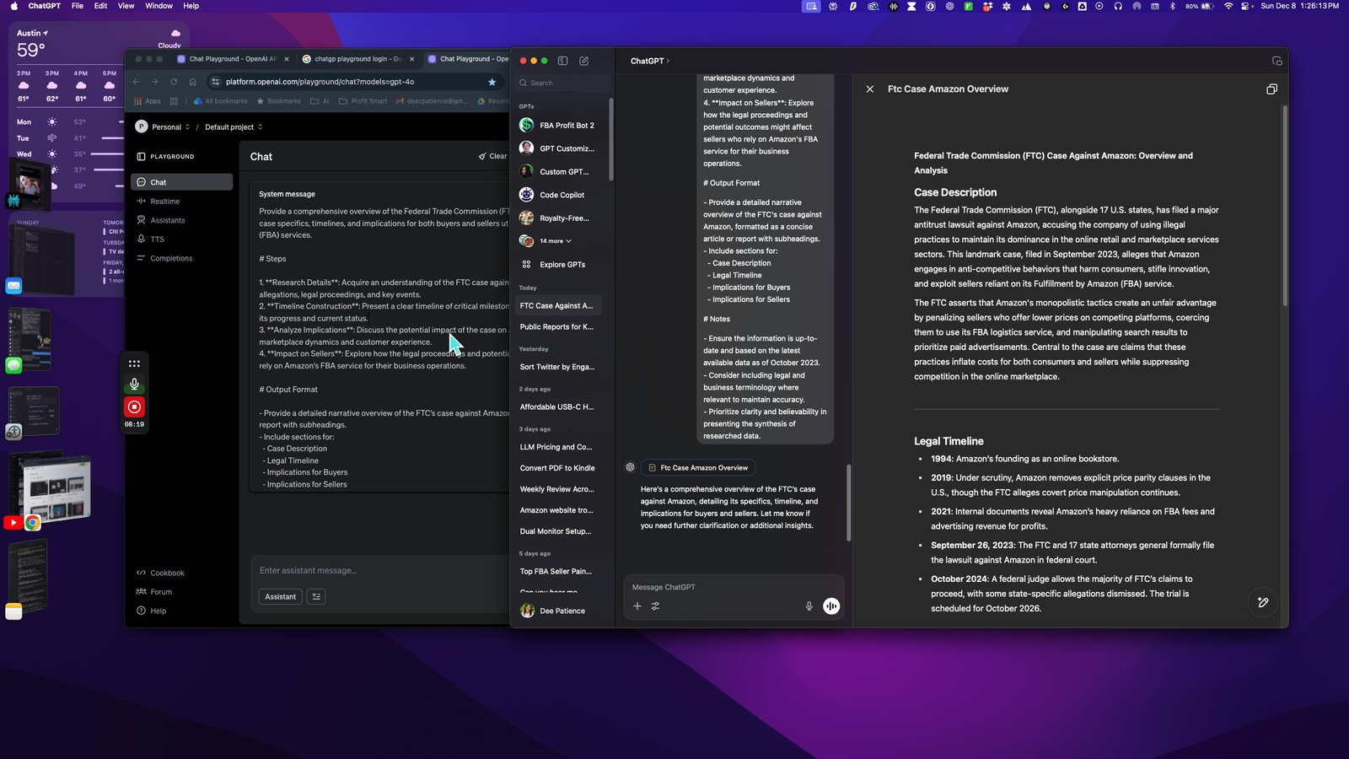
Task: Start voice mode in ChatGPT message box
Action: pyautogui.click(x=831, y=606)
